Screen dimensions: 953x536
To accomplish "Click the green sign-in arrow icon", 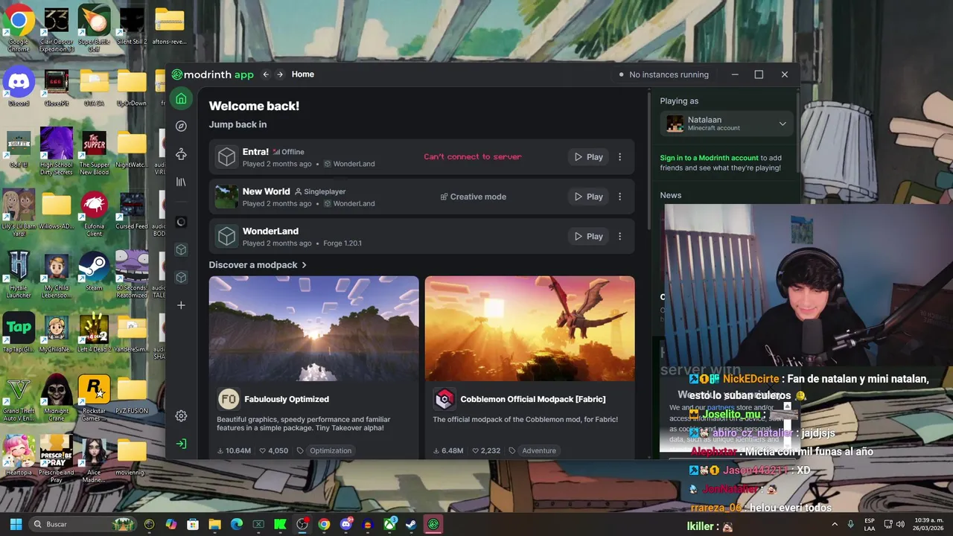I will [x=181, y=444].
